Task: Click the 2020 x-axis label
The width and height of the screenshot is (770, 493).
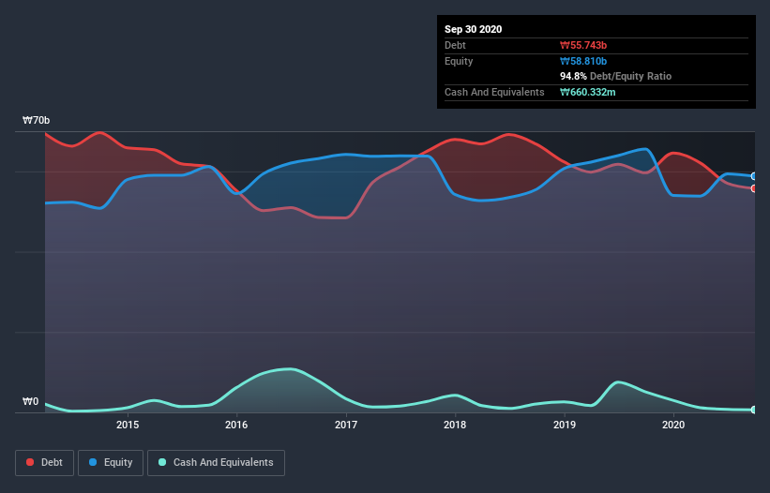Action: click(673, 425)
